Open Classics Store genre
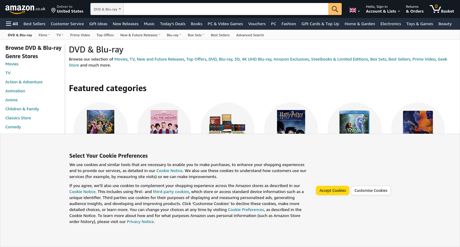Screen dimensions: 460x247 click(x=18, y=118)
